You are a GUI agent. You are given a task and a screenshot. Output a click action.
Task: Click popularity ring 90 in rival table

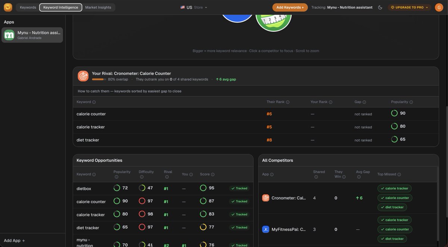(394, 113)
